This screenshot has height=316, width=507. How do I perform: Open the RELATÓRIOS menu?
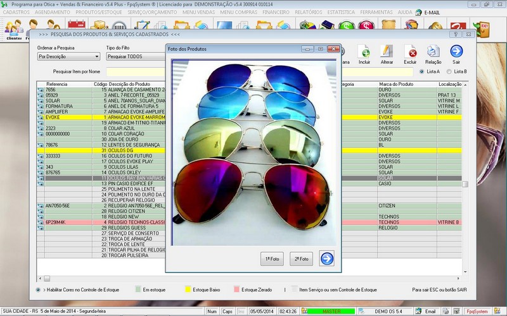308,12
